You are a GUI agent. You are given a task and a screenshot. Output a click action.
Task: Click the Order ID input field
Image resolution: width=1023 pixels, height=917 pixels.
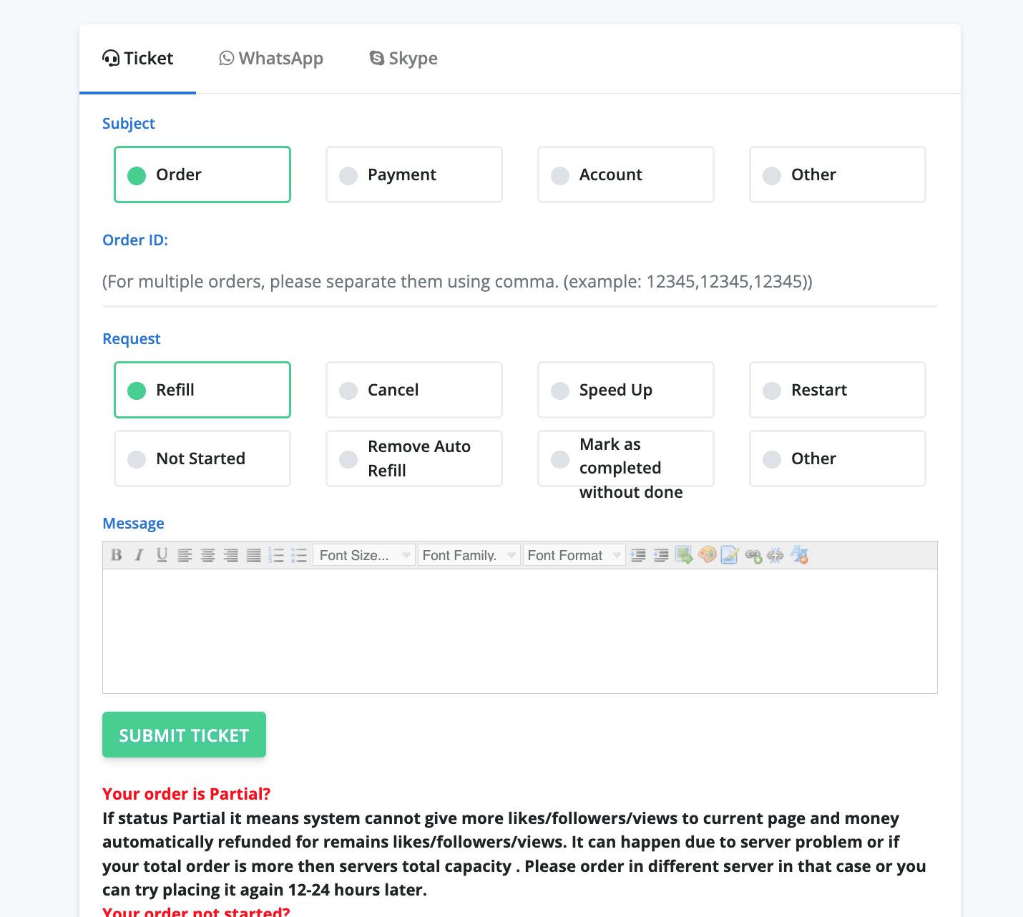click(520, 282)
